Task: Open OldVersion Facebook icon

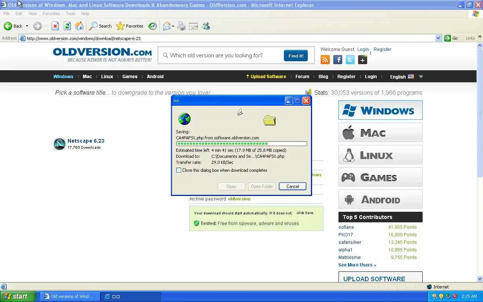Action: pyautogui.click(x=338, y=60)
